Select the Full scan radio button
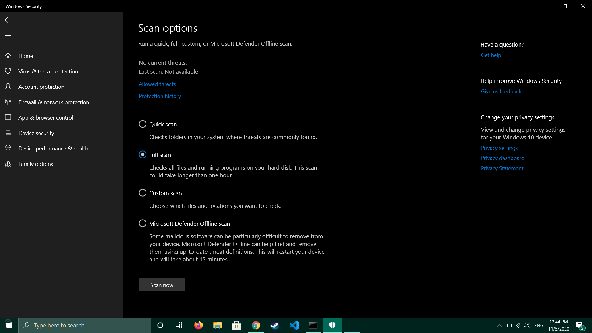Image resolution: width=592 pixels, height=333 pixels. [x=142, y=154]
